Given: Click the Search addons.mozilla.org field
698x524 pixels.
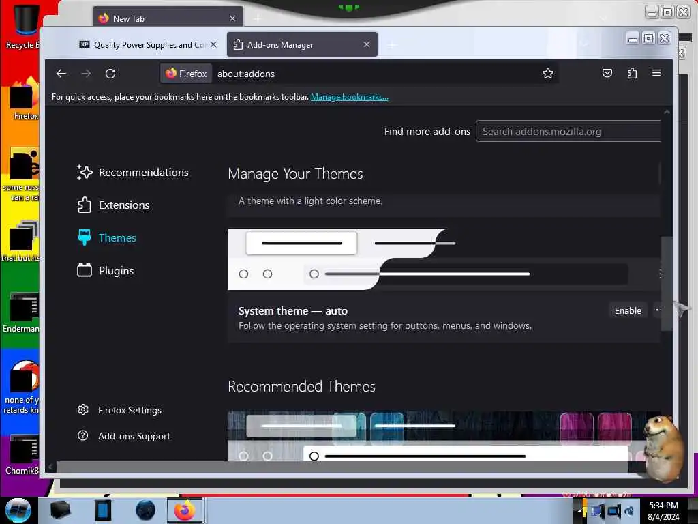Looking at the screenshot, I should 568,132.
